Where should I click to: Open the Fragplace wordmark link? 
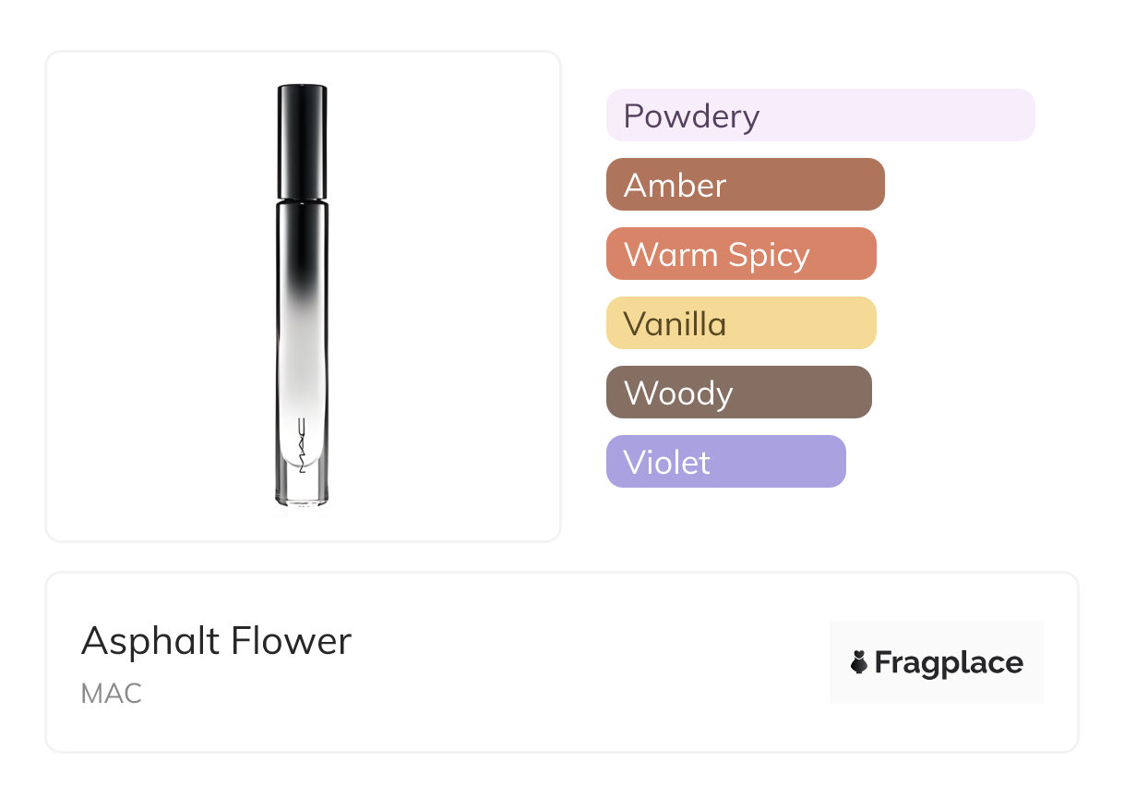pos(948,663)
